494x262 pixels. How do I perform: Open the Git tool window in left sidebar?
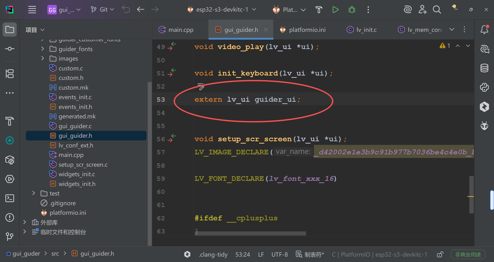[x=10, y=237]
